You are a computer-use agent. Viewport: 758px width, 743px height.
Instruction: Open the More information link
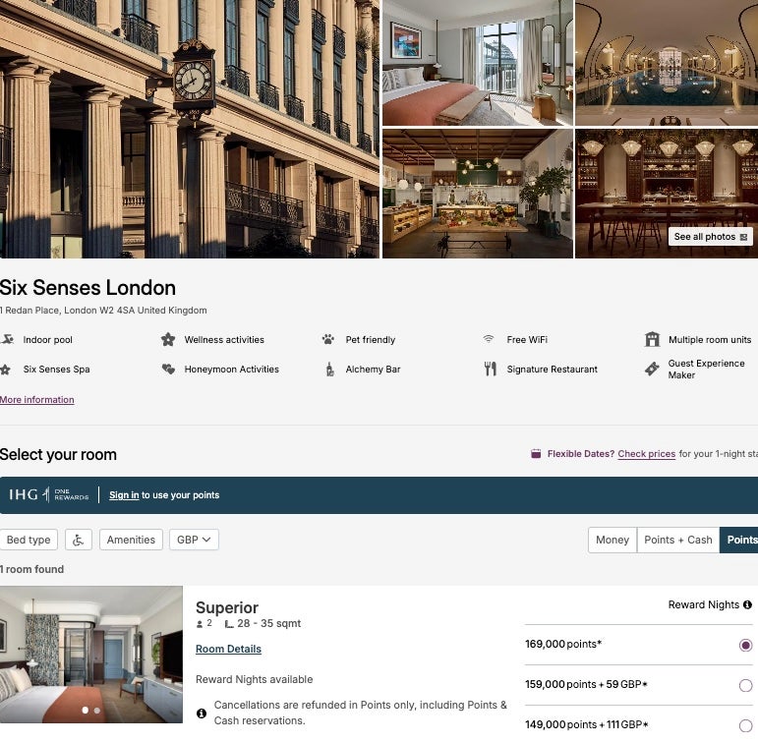[37, 400]
